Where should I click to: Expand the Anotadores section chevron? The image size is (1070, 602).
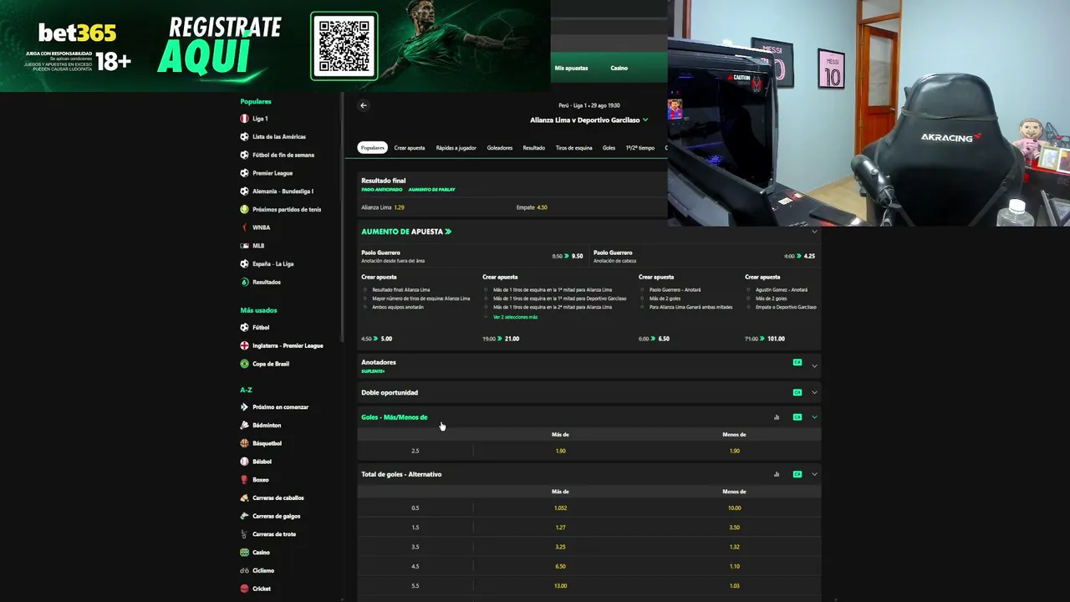[814, 365]
